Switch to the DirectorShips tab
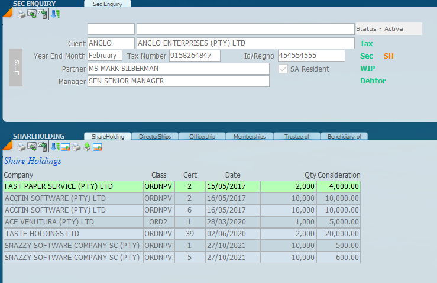This screenshot has height=283, width=437. tap(154, 136)
